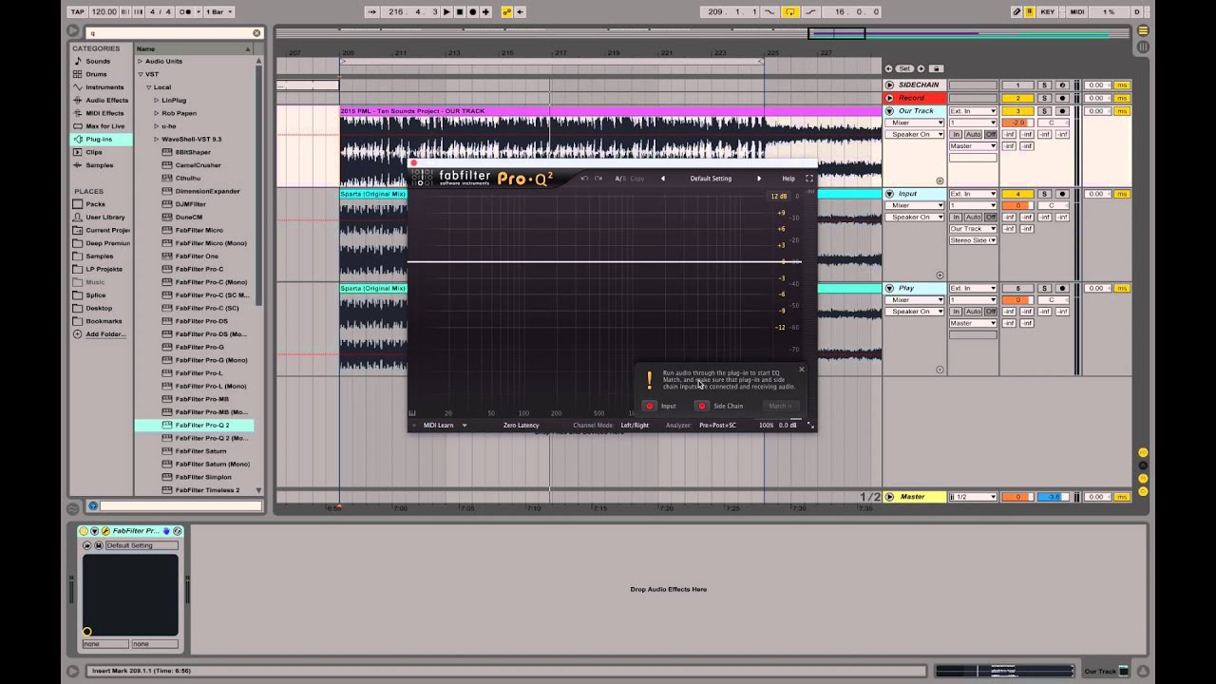Viewport: 1216px width, 684px height.
Task: Open the 12 dB display range selector
Action: tap(779, 197)
